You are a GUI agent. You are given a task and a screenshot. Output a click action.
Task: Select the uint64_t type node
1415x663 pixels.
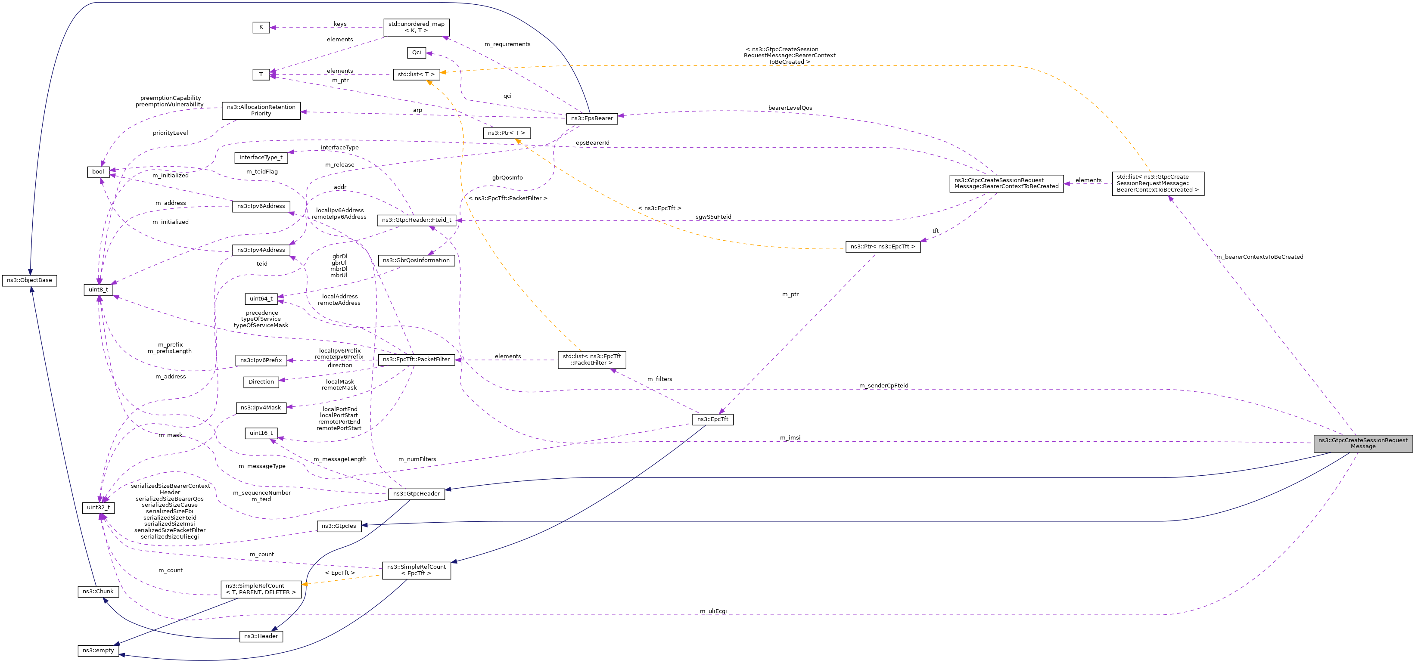pos(261,299)
